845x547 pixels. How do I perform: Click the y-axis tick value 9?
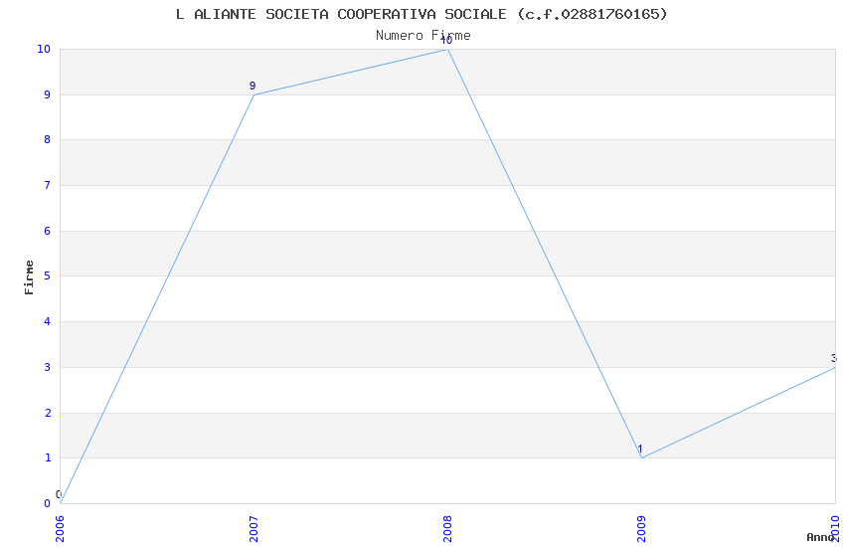click(x=48, y=94)
